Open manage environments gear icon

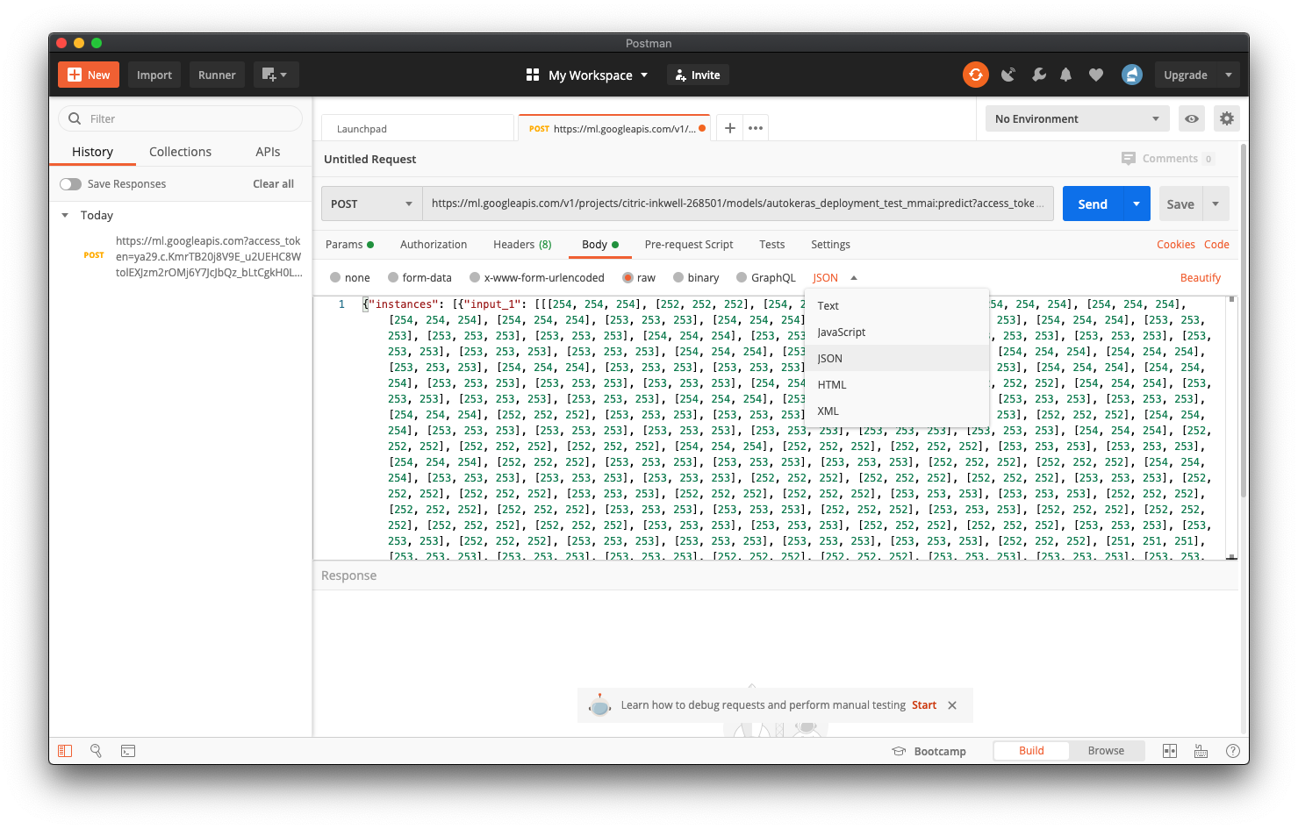click(x=1227, y=118)
